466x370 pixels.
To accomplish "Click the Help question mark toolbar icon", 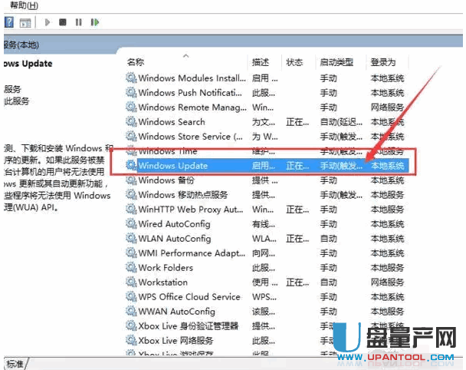I will 8,23.
